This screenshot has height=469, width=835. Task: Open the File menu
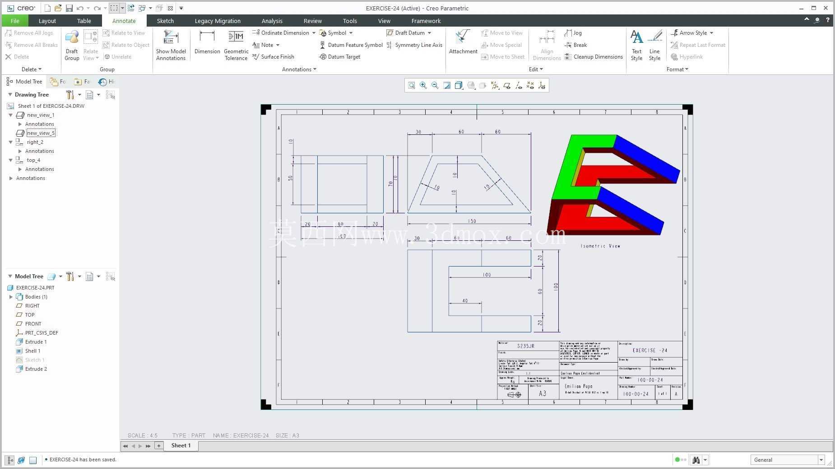(15, 21)
